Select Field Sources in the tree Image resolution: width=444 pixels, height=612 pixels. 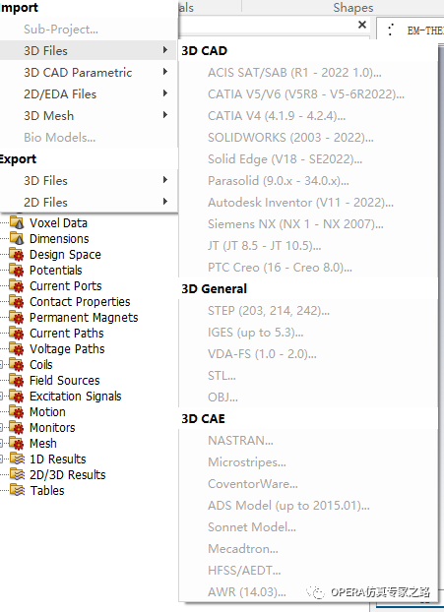(65, 381)
